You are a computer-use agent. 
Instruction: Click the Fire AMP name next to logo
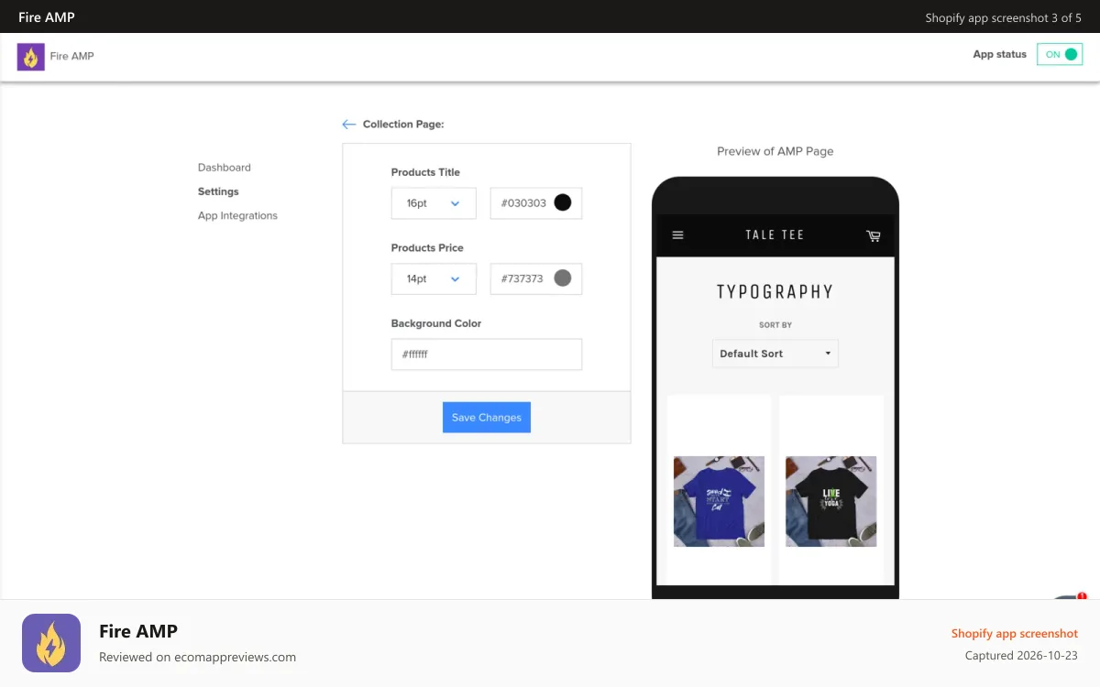[72, 57]
